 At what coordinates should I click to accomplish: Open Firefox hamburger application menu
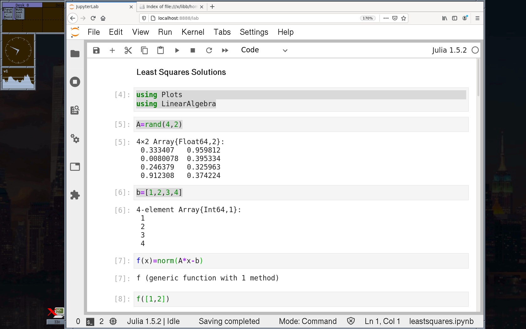click(x=477, y=18)
